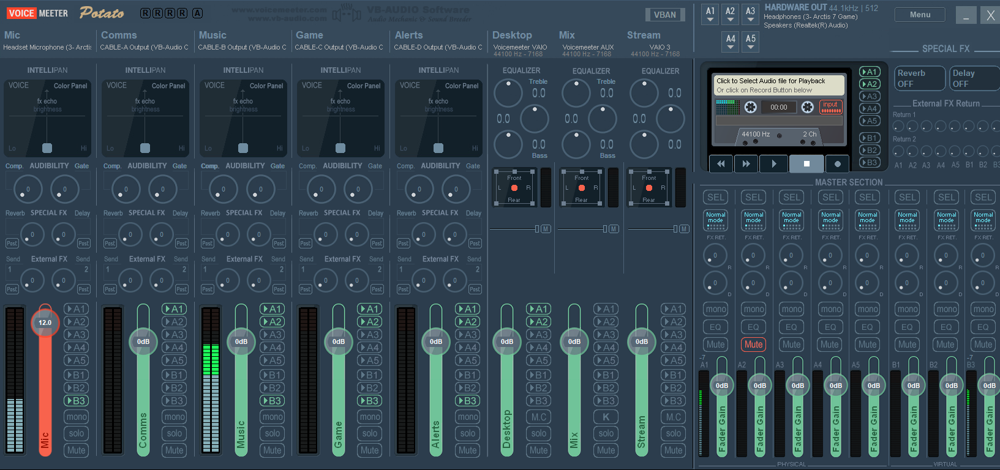The width and height of the screenshot is (1000, 470).
Task: Open the A3 hardware out device list
Action: click(x=750, y=14)
